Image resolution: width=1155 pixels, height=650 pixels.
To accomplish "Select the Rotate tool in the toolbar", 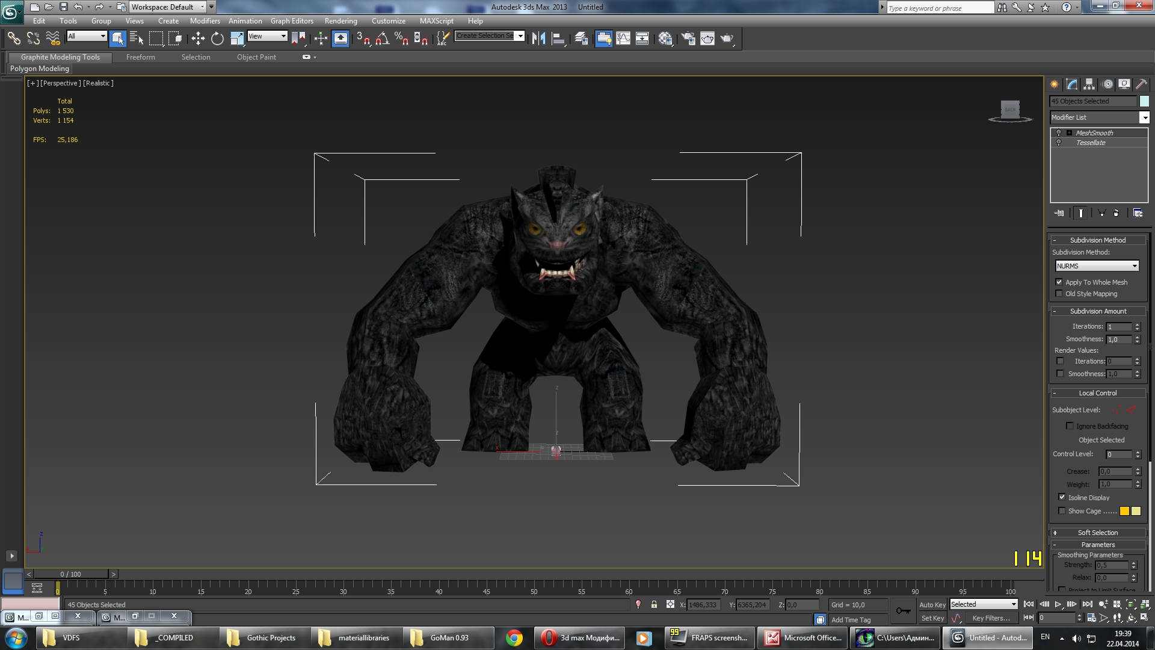I will pos(217,39).
